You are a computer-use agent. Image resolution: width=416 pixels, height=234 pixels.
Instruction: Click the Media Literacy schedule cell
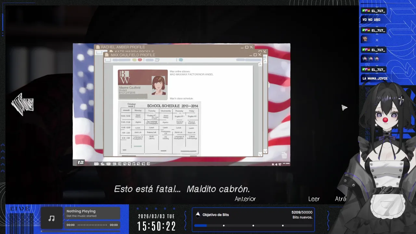(151, 137)
